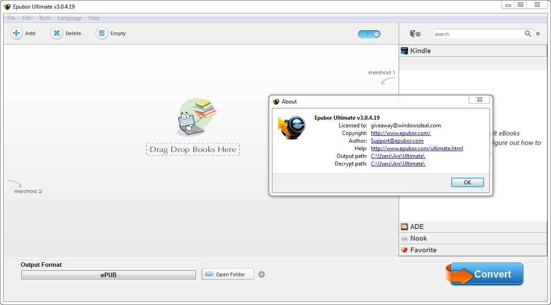Image resolution: width=551 pixels, height=305 pixels.
Task: Clear the search with the x icon
Action: (x=538, y=34)
